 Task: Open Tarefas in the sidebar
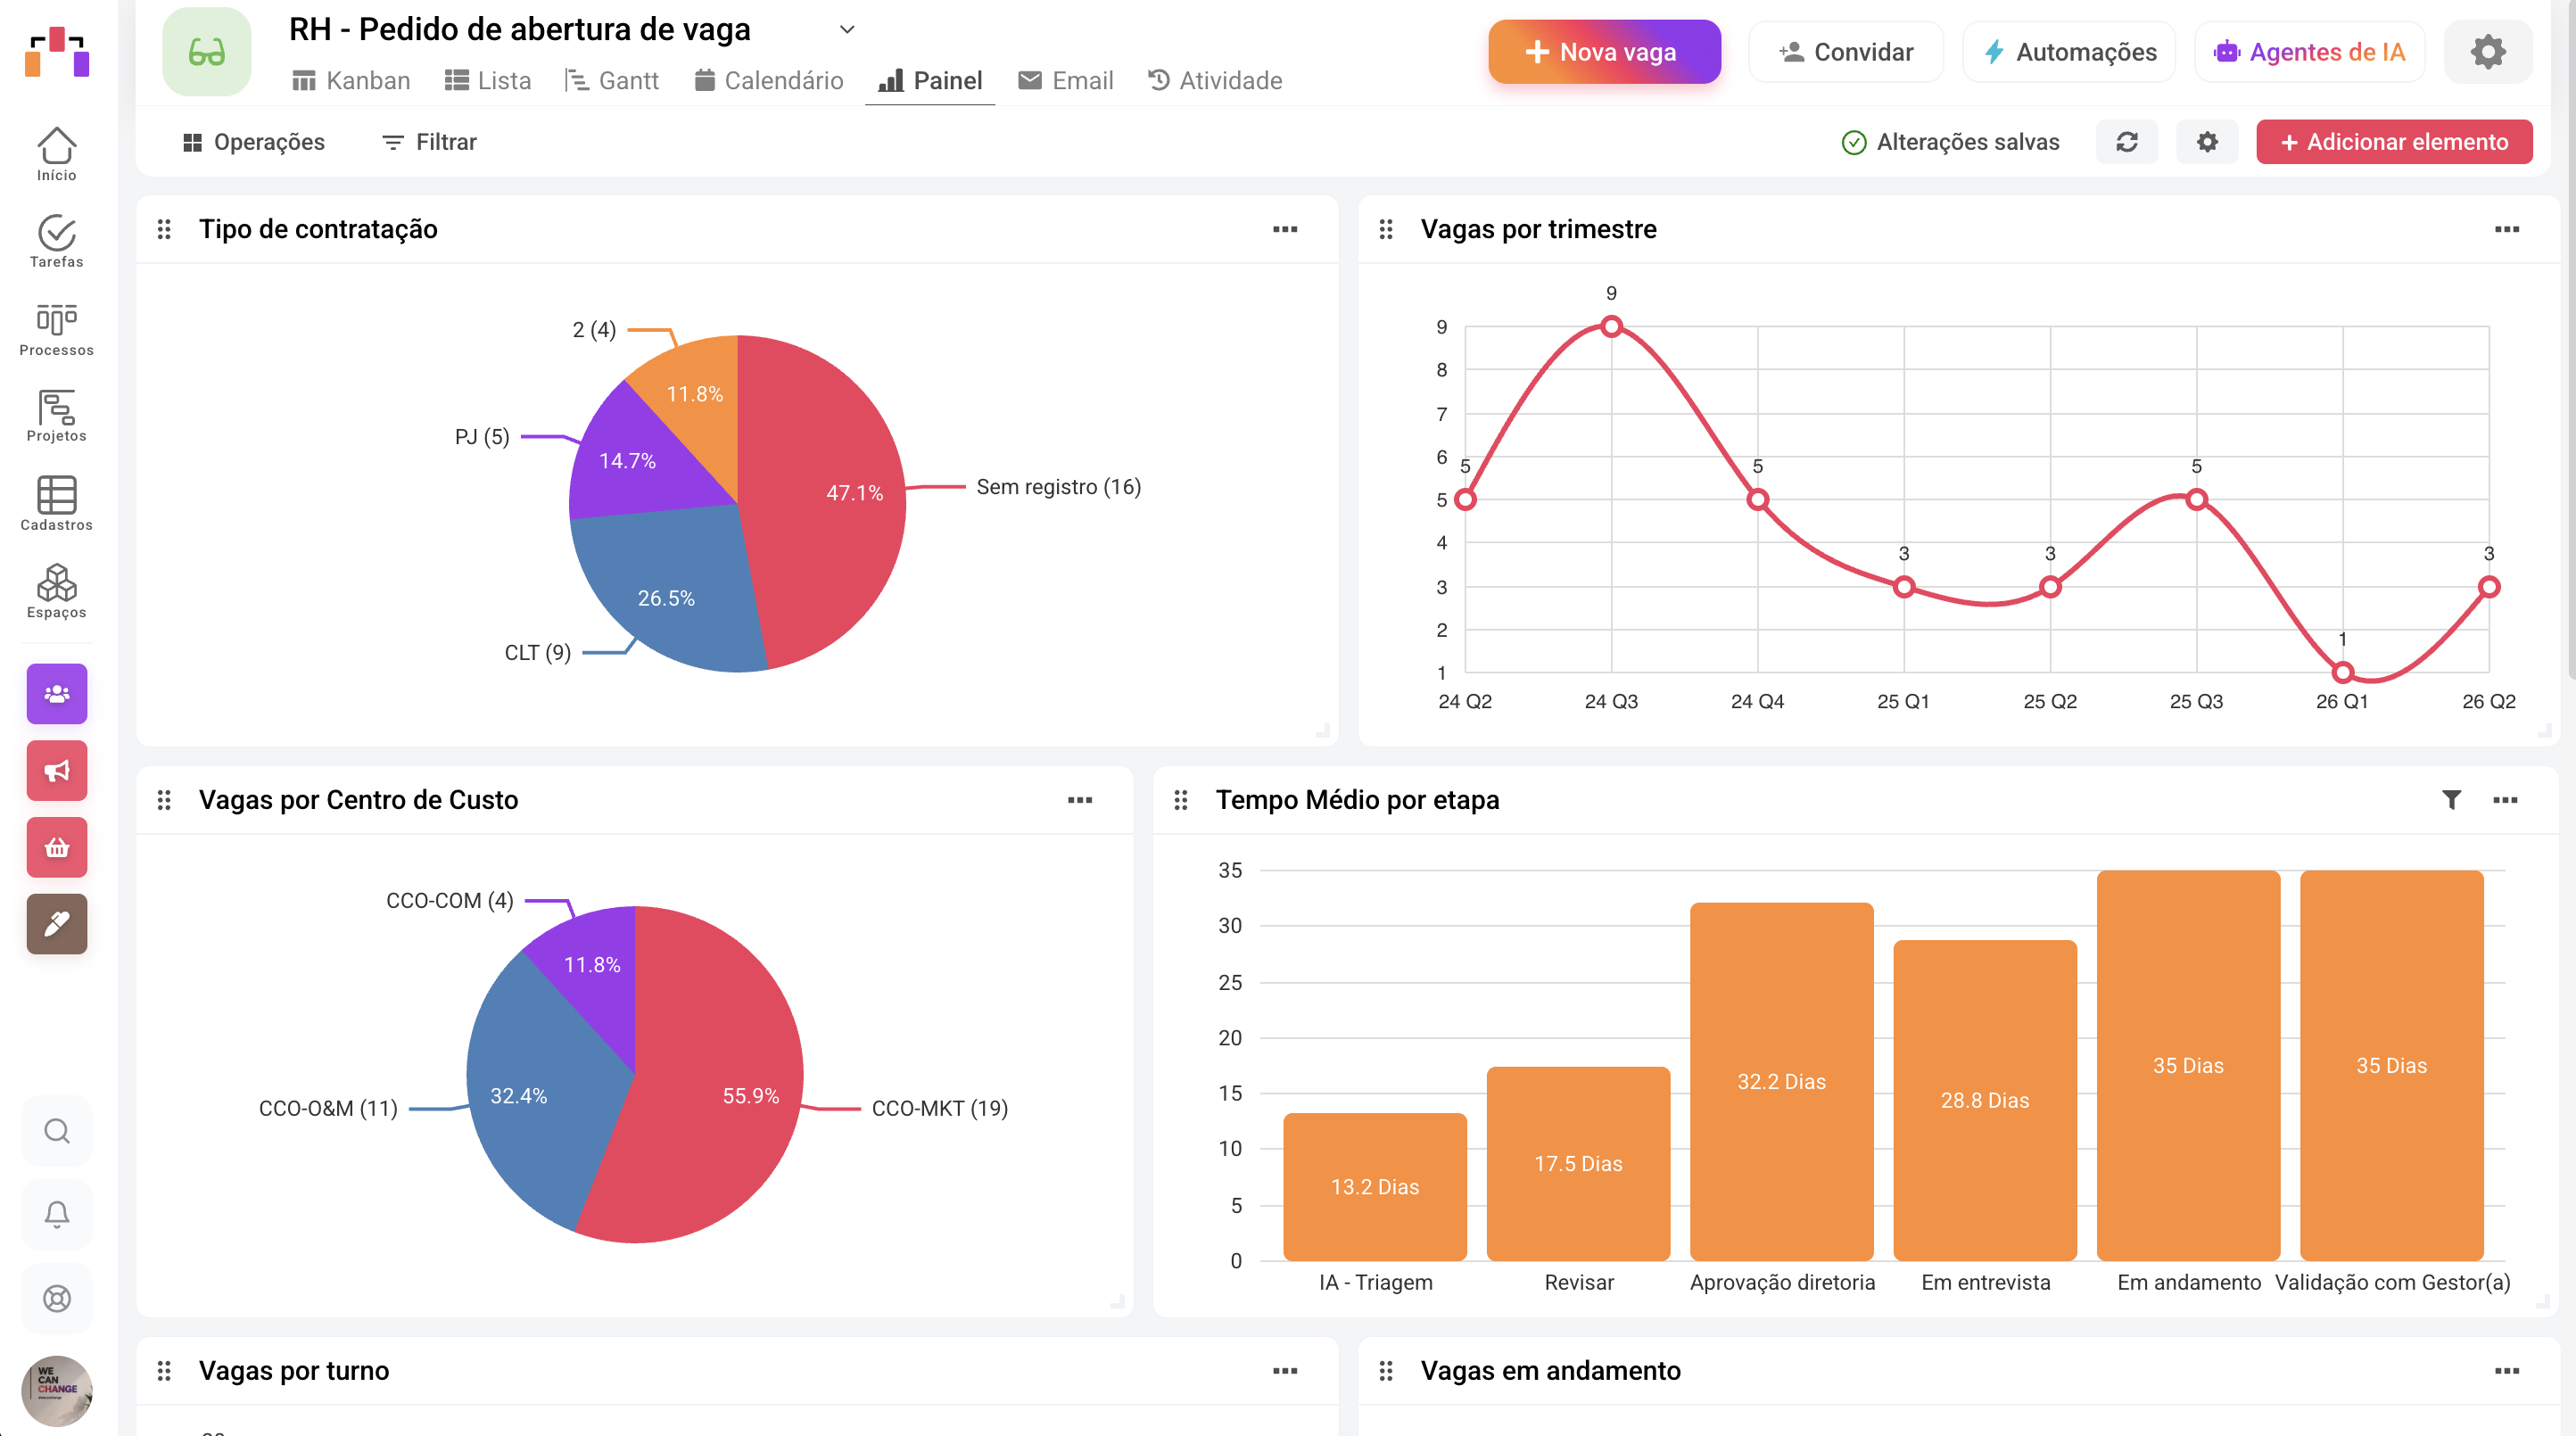[56, 241]
